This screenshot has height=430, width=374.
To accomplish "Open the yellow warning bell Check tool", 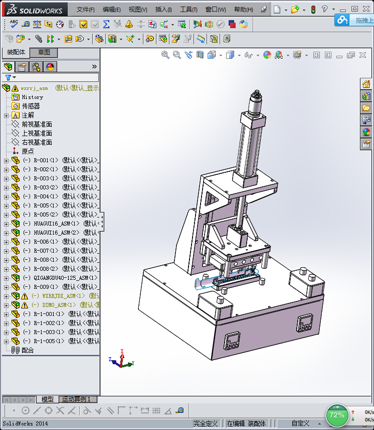I will pos(129,24).
